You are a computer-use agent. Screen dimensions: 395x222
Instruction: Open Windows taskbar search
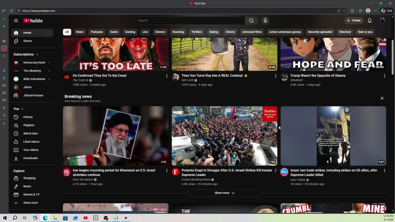[x=15, y=218]
